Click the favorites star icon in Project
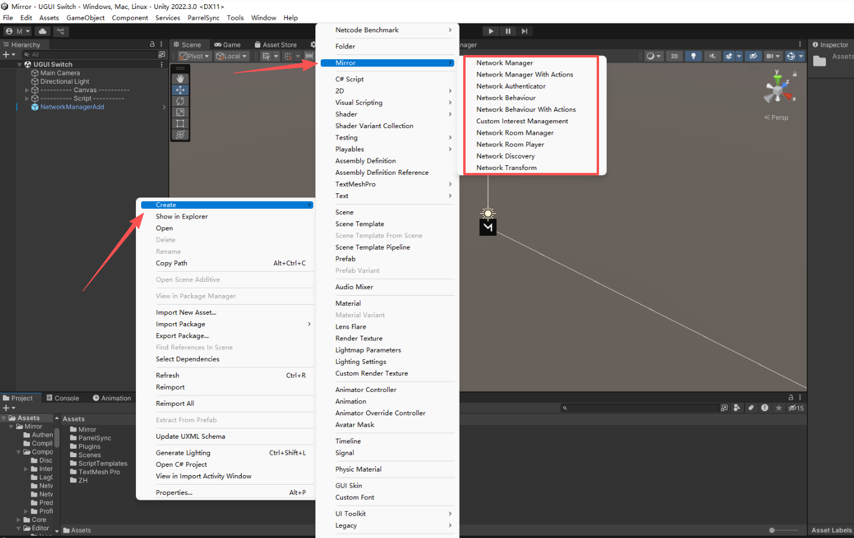The width and height of the screenshot is (854, 538). (779, 408)
